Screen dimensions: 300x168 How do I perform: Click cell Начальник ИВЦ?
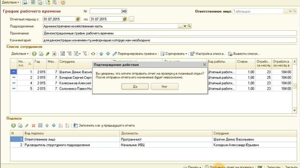click(166, 145)
